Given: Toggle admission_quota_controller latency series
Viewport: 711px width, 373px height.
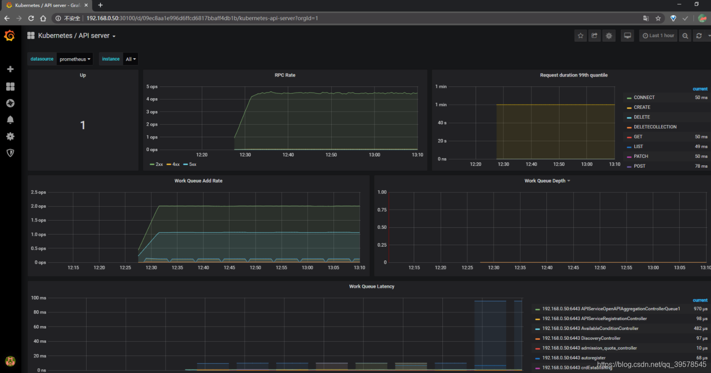Looking at the screenshot, I should coord(590,348).
